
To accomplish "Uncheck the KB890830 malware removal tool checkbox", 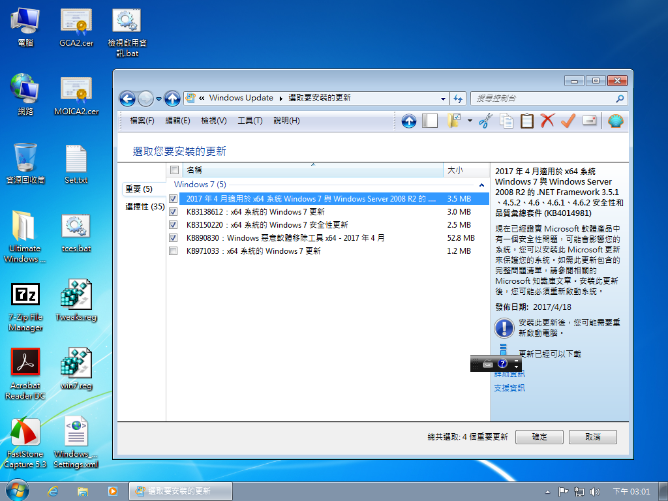I will (x=173, y=237).
